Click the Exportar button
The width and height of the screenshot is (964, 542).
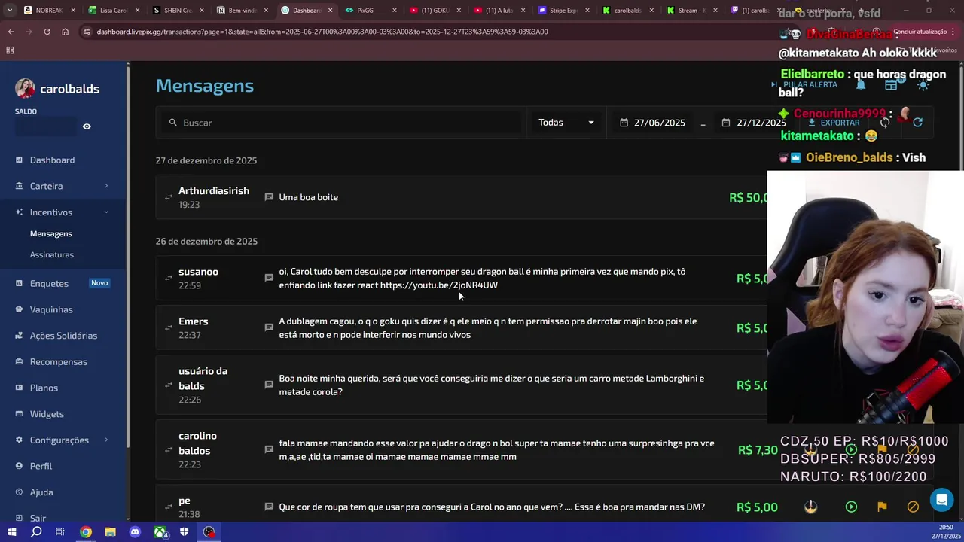[834, 123]
